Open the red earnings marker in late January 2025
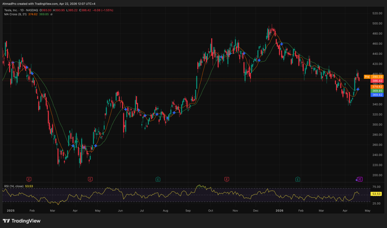Image resolution: width=387 pixels, height=228 pixels. [x=29, y=179]
